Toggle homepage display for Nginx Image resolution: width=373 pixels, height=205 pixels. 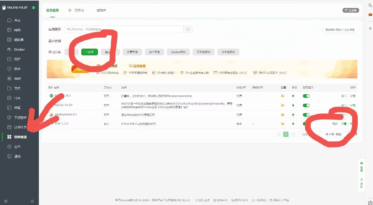[x=306, y=96]
